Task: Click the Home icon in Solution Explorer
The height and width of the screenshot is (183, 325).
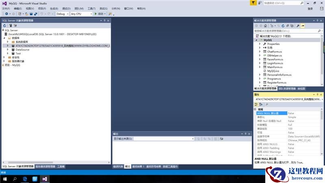Action: coord(265,26)
